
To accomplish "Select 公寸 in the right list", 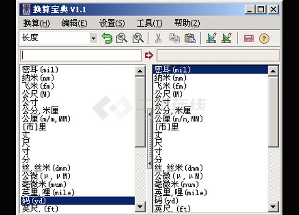I will coord(210,102).
